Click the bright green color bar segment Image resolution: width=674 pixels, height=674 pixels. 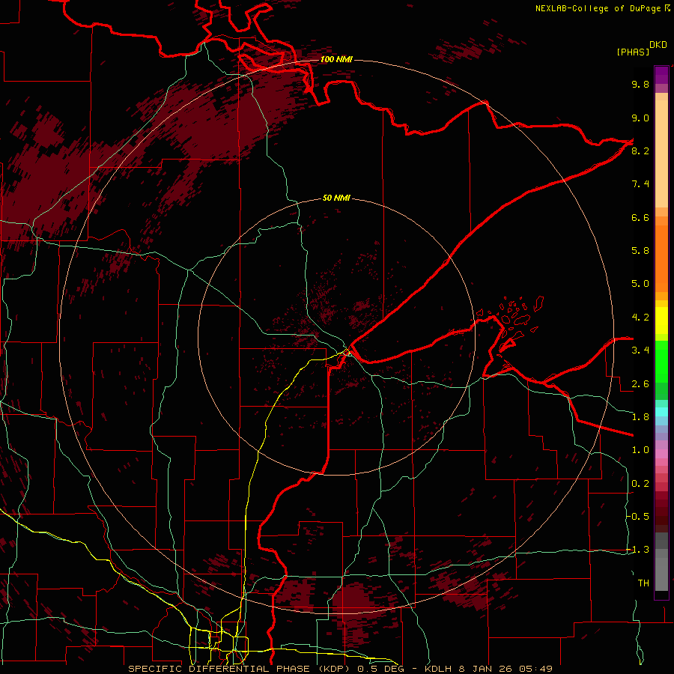point(661,361)
